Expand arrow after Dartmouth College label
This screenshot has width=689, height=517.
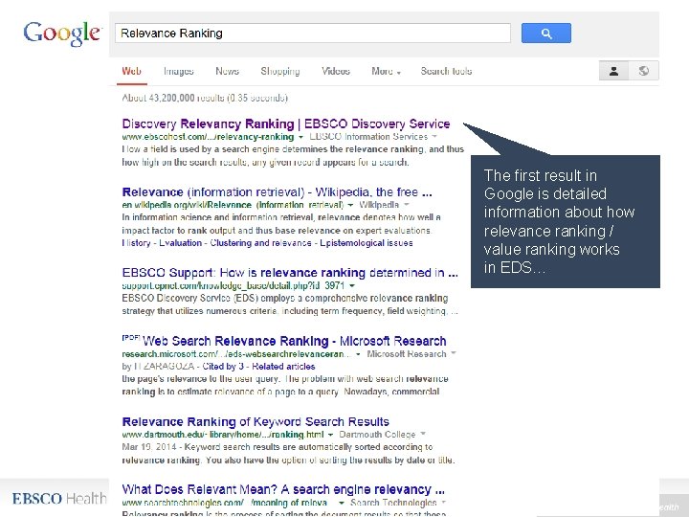coord(423,435)
